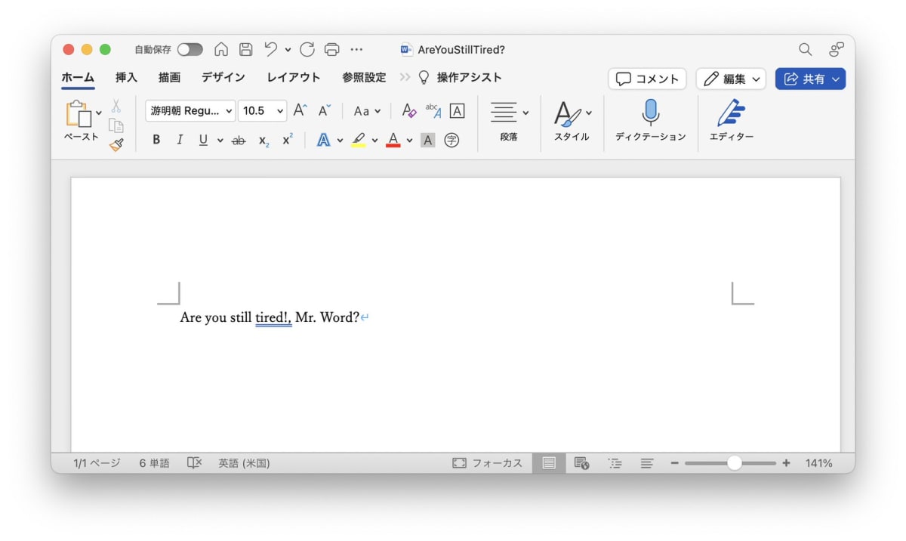Image resolution: width=906 pixels, height=541 pixels.
Task: Copy selection with the copy icon
Action: [x=116, y=125]
